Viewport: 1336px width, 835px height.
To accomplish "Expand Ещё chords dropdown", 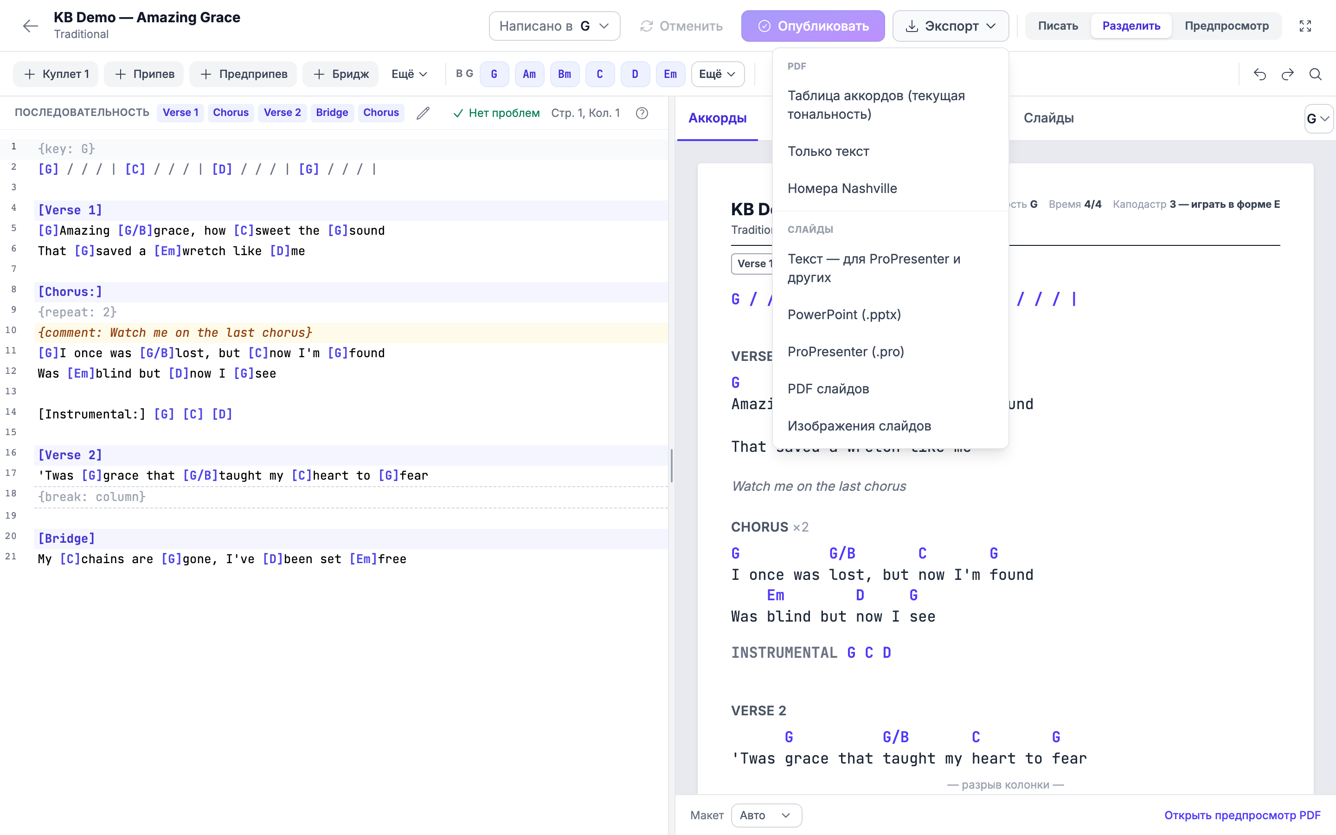I will [718, 74].
